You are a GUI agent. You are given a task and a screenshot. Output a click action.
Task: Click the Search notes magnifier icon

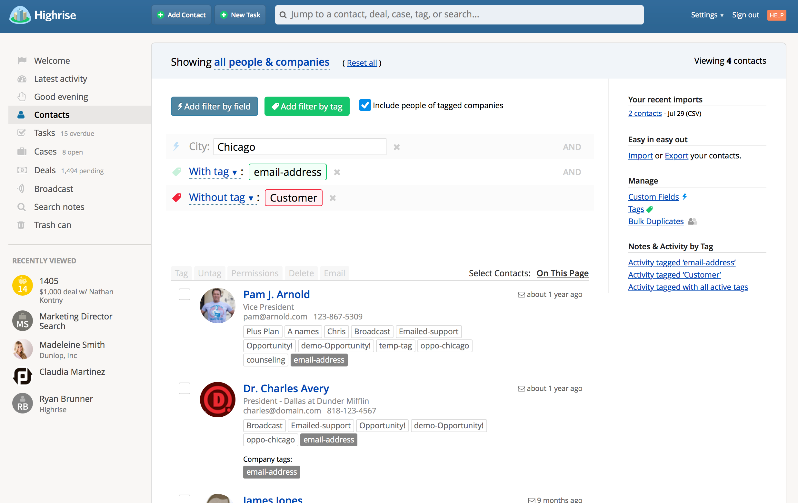22,207
